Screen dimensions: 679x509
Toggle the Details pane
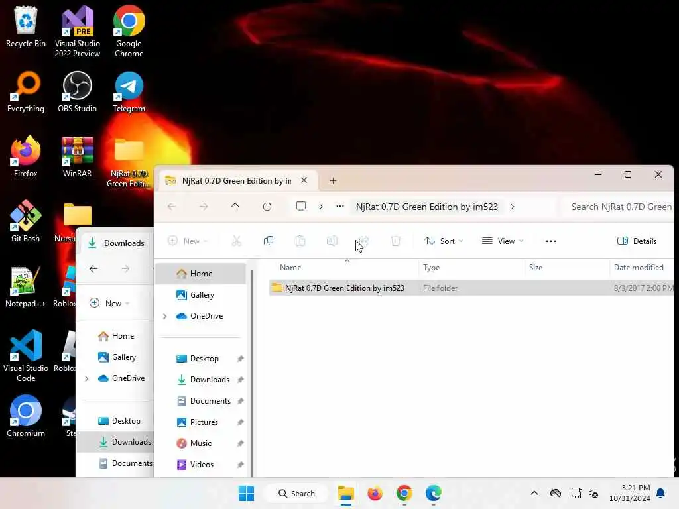pos(637,241)
